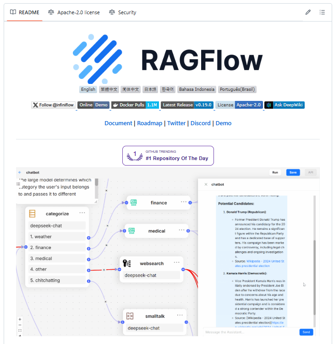The image size is (334, 344).
Task: Click the Security scale icon
Action: point(112,12)
